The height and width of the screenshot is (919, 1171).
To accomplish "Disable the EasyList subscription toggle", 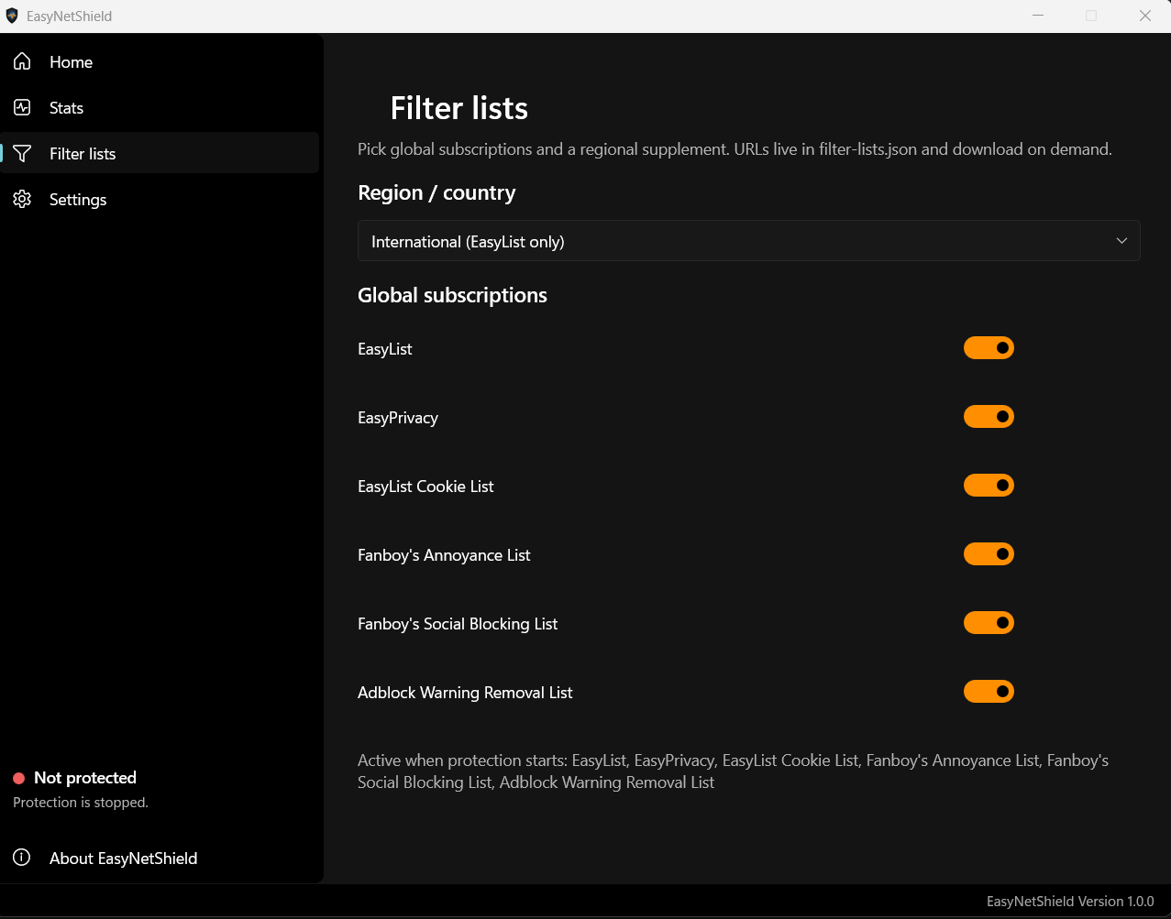I will [x=989, y=348].
